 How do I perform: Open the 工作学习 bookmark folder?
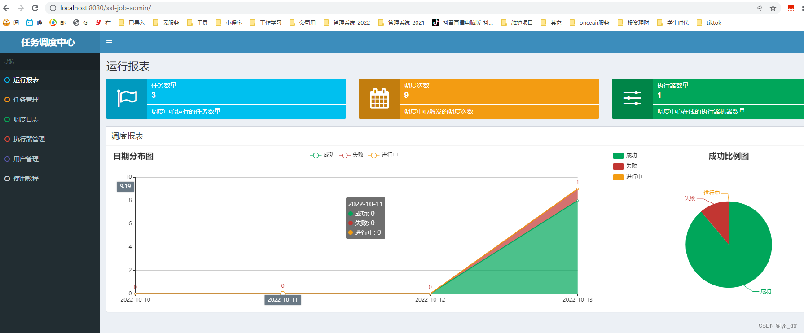coord(266,22)
